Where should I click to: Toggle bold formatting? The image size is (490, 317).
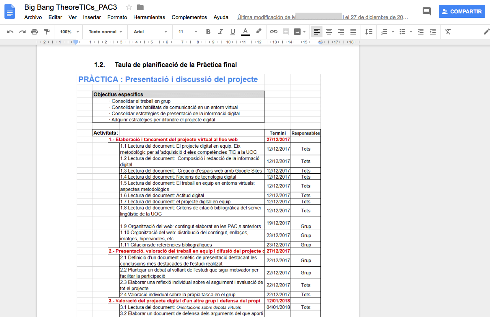click(208, 32)
